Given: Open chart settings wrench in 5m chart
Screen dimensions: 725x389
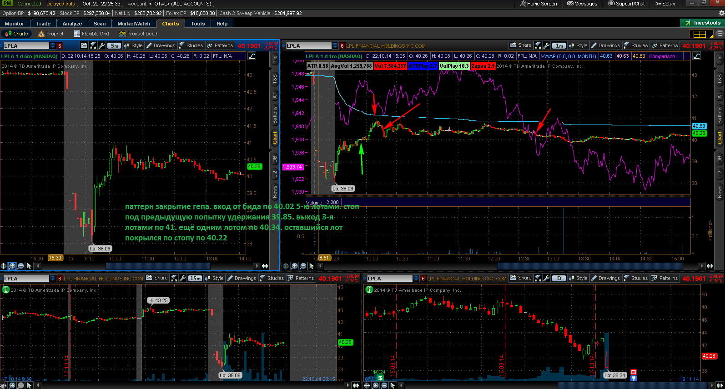Looking at the screenshot, I should pyautogui.click(x=102, y=45).
